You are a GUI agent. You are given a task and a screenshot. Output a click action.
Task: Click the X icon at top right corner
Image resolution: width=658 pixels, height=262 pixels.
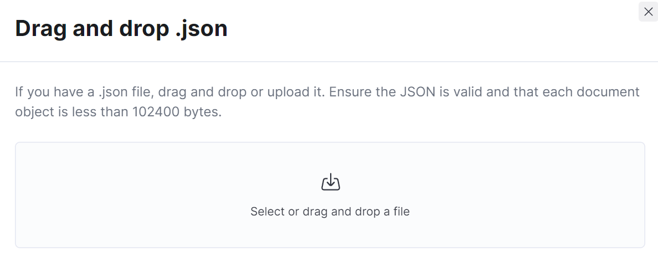click(648, 12)
